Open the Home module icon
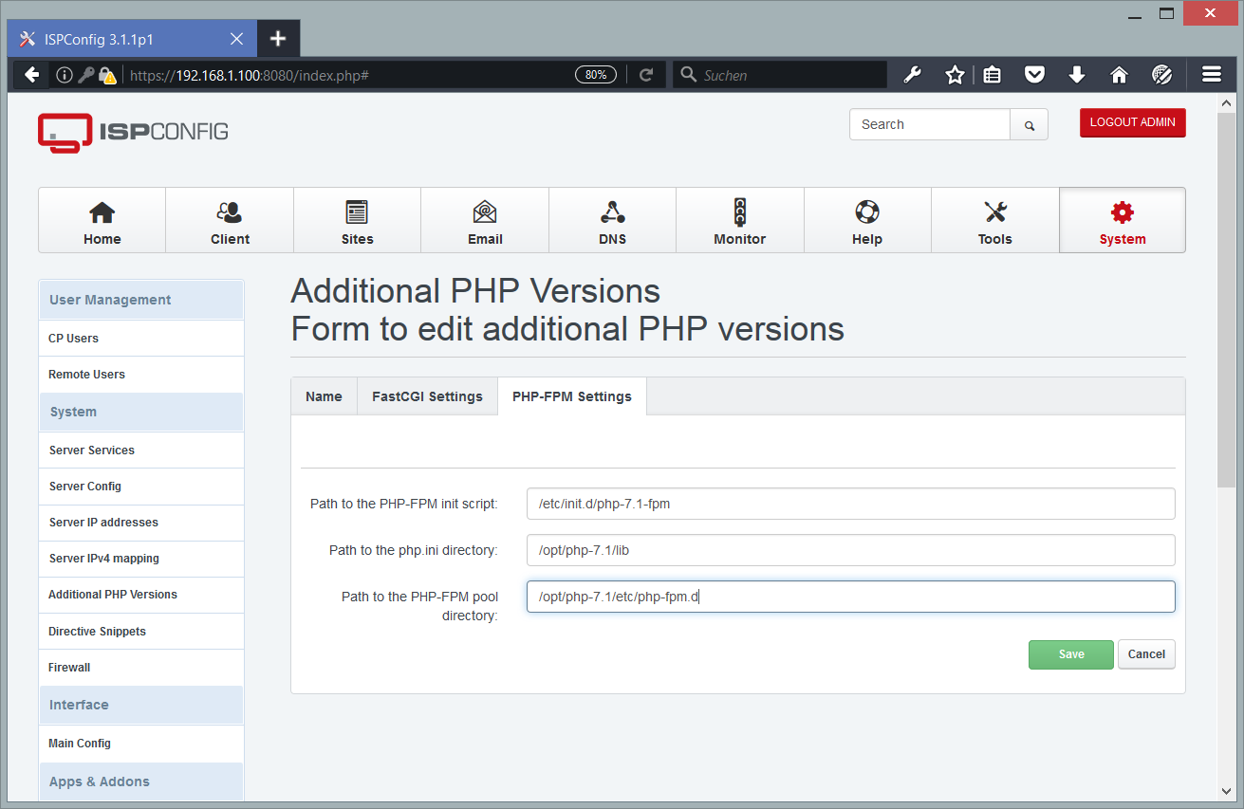Viewport: 1244px width, 809px height. click(102, 220)
